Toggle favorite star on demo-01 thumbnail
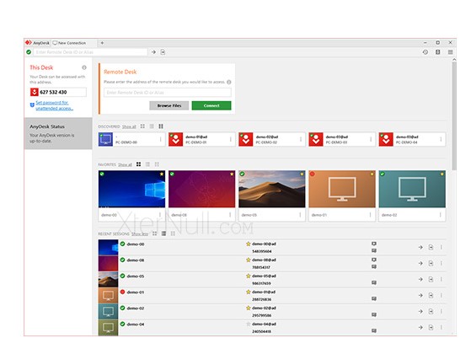The width and height of the screenshot is (471, 354). coord(372,174)
